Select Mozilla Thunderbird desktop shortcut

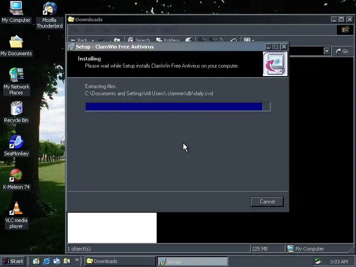pyautogui.click(x=49, y=15)
